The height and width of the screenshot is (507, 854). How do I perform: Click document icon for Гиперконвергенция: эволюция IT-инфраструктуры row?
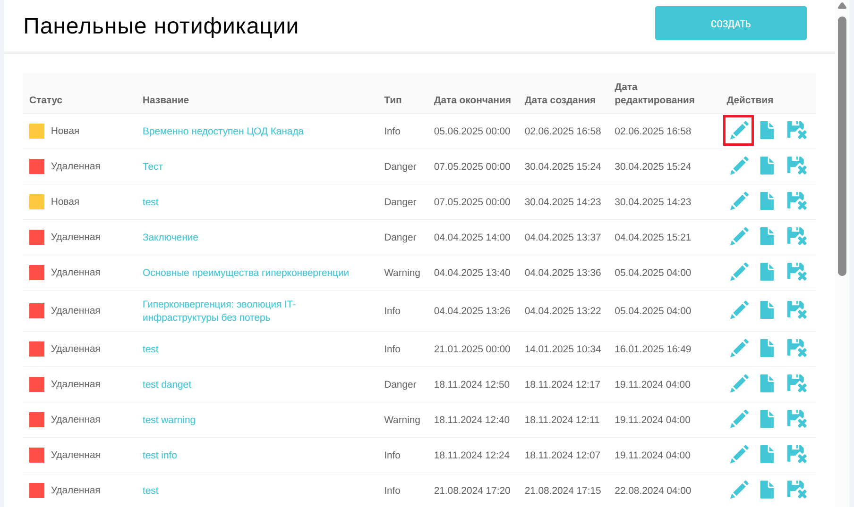767,310
